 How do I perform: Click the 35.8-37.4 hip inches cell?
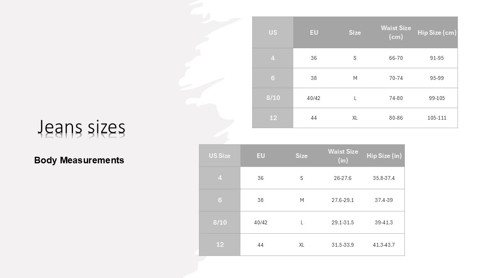(x=384, y=178)
